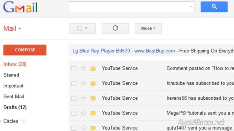
Task: Toggle importance marker on quta1407 email
Action: 93,128
